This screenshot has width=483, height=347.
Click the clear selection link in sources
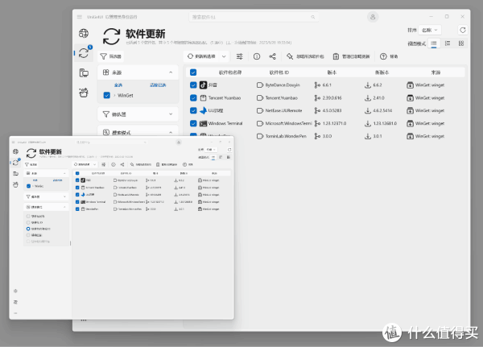click(x=159, y=84)
